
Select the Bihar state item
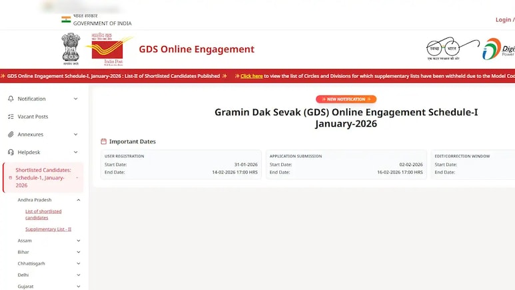23,252
